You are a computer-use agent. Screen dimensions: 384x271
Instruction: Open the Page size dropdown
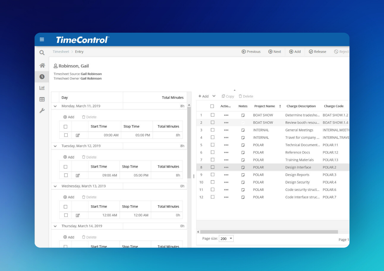(x=226, y=239)
